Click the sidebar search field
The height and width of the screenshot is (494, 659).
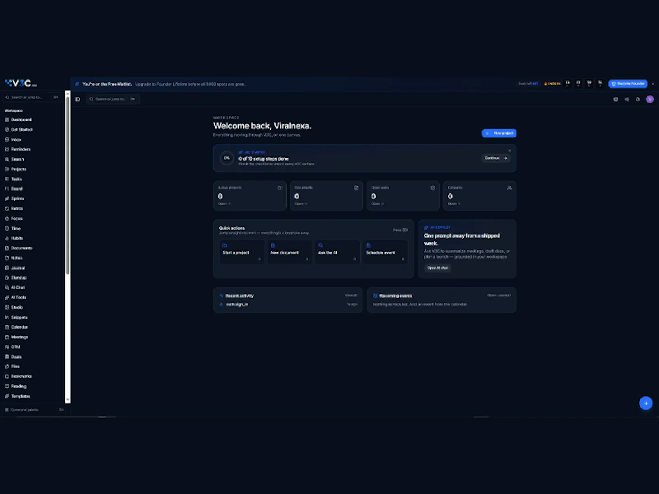[32, 98]
